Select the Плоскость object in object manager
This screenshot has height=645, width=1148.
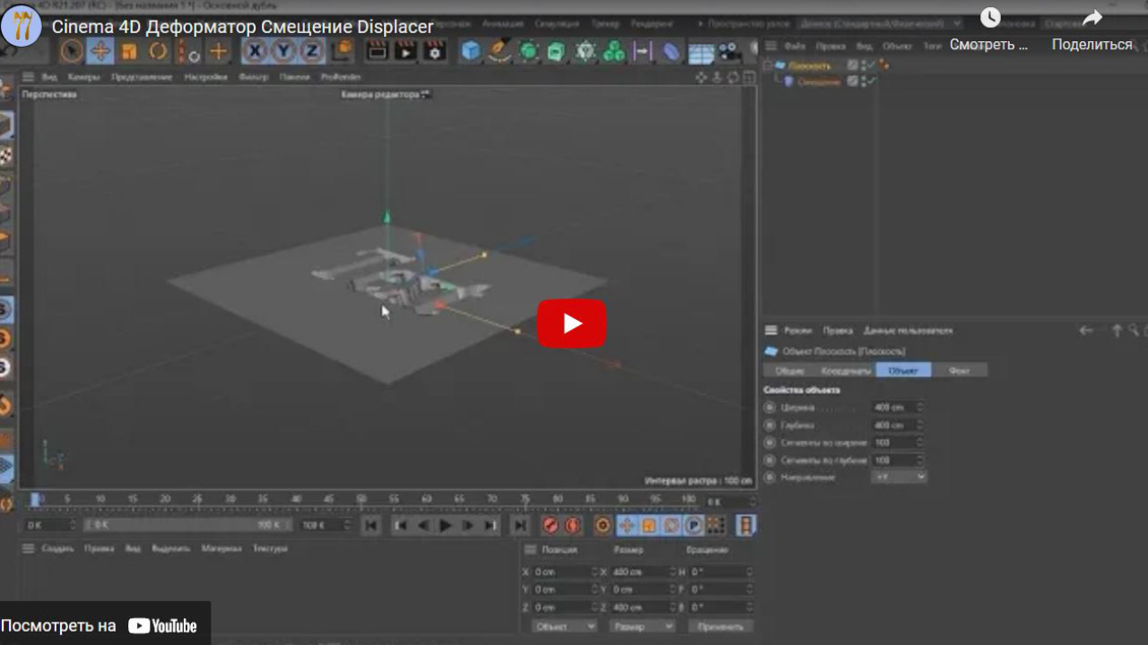pos(809,65)
